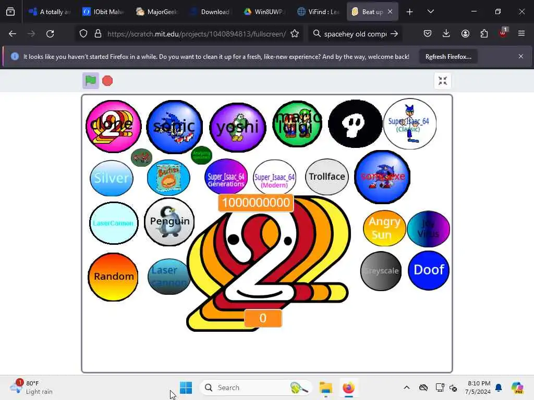The height and width of the screenshot is (400, 534).
Task: Click the uBlock Origin extension icon
Action: [x=503, y=33]
